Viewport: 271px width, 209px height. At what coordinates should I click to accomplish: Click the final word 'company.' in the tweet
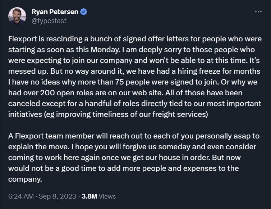coord(25,180)
